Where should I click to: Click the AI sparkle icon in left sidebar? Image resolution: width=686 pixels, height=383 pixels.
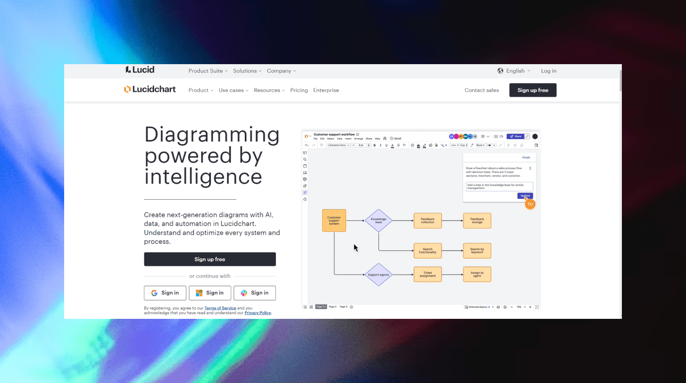tap(305, 192)
